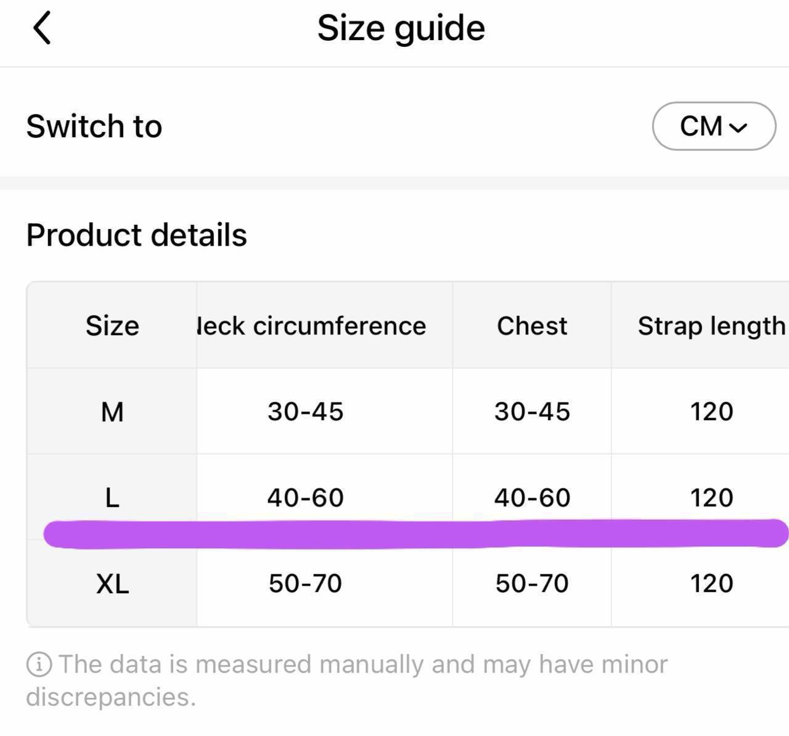789x736 pixels.
Task: Click the Chest column header
Action: pos(532,326)
